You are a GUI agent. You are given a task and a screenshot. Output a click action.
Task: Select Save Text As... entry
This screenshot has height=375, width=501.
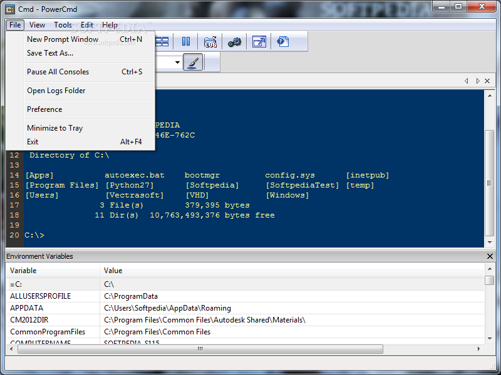[x=85, y=53]
